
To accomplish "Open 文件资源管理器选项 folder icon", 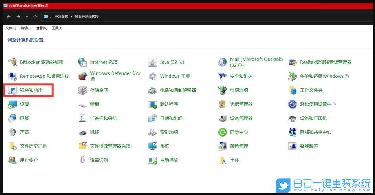I will (82, 146).
